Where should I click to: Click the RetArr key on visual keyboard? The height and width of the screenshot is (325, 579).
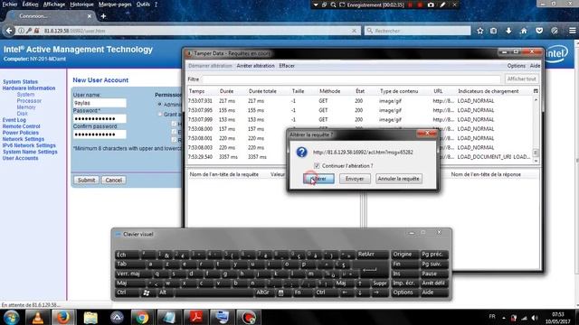coord(373,255)
